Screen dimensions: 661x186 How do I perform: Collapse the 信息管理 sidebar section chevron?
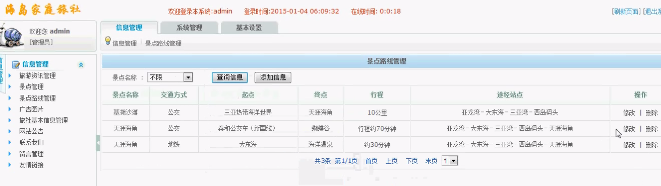coord(81,65)
